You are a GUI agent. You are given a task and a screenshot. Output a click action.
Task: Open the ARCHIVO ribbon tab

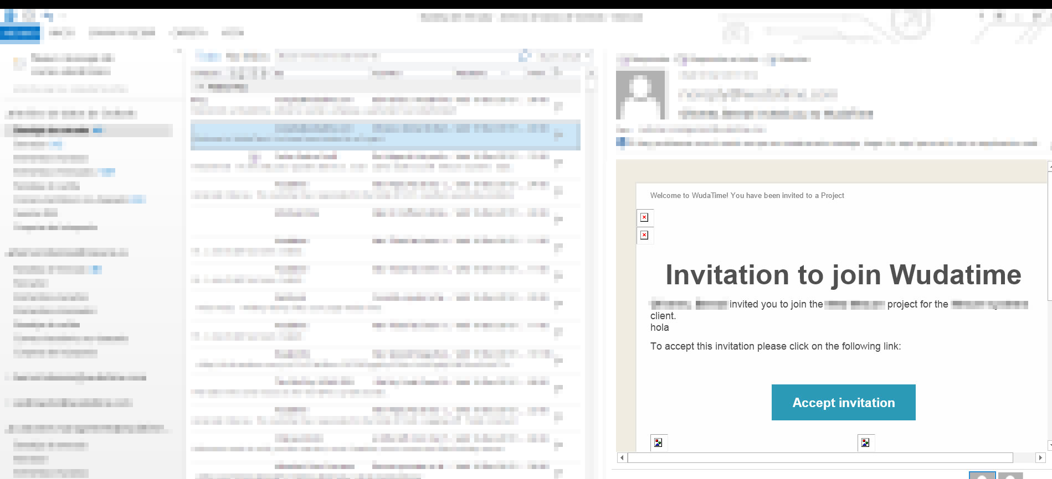[x=20, y=33]
